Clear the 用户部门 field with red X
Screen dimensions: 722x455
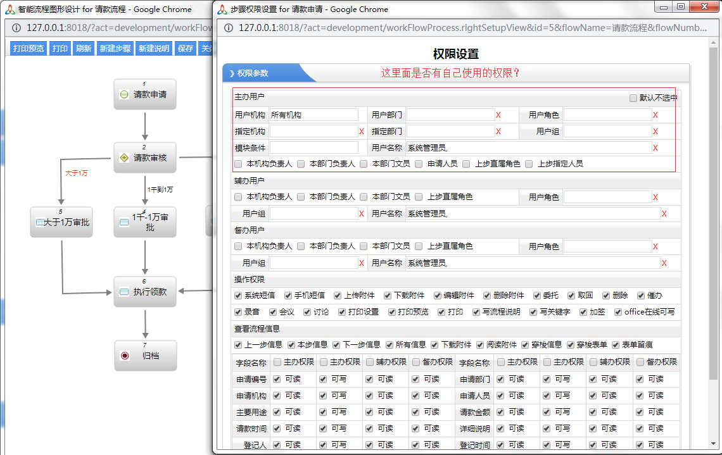498,115
